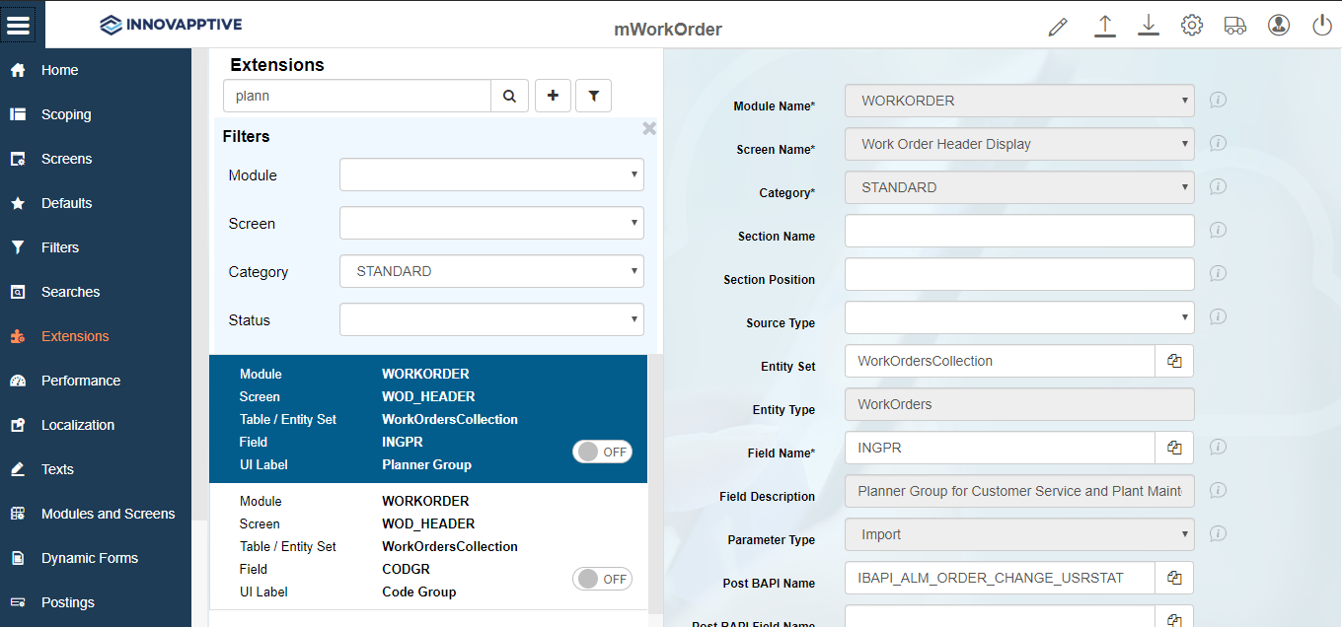Open the Category filter dropdown
This screenshot has height=627, width=1342.
coord(491,271)
